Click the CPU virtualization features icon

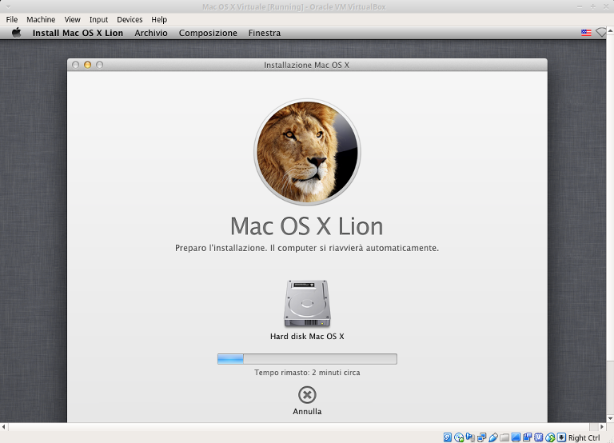[x=539, y=437]
